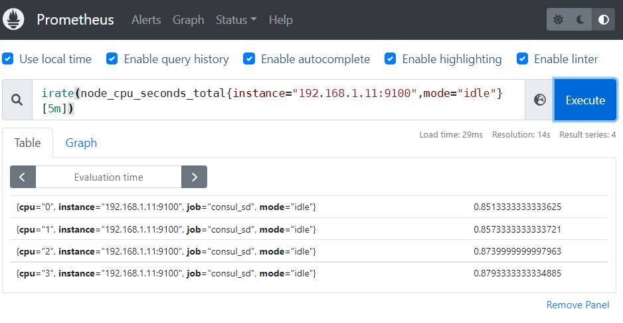
Task: Switch to the Graph tab in panel
Action: pyautogui.click(x=81, y=143)
